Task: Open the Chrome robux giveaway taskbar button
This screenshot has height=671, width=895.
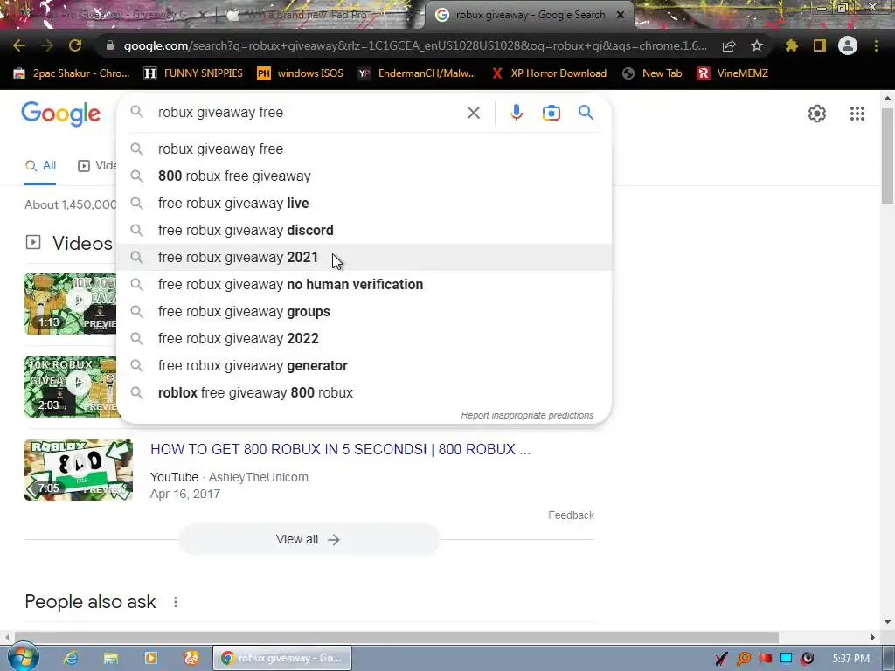Action: (282, 658)
